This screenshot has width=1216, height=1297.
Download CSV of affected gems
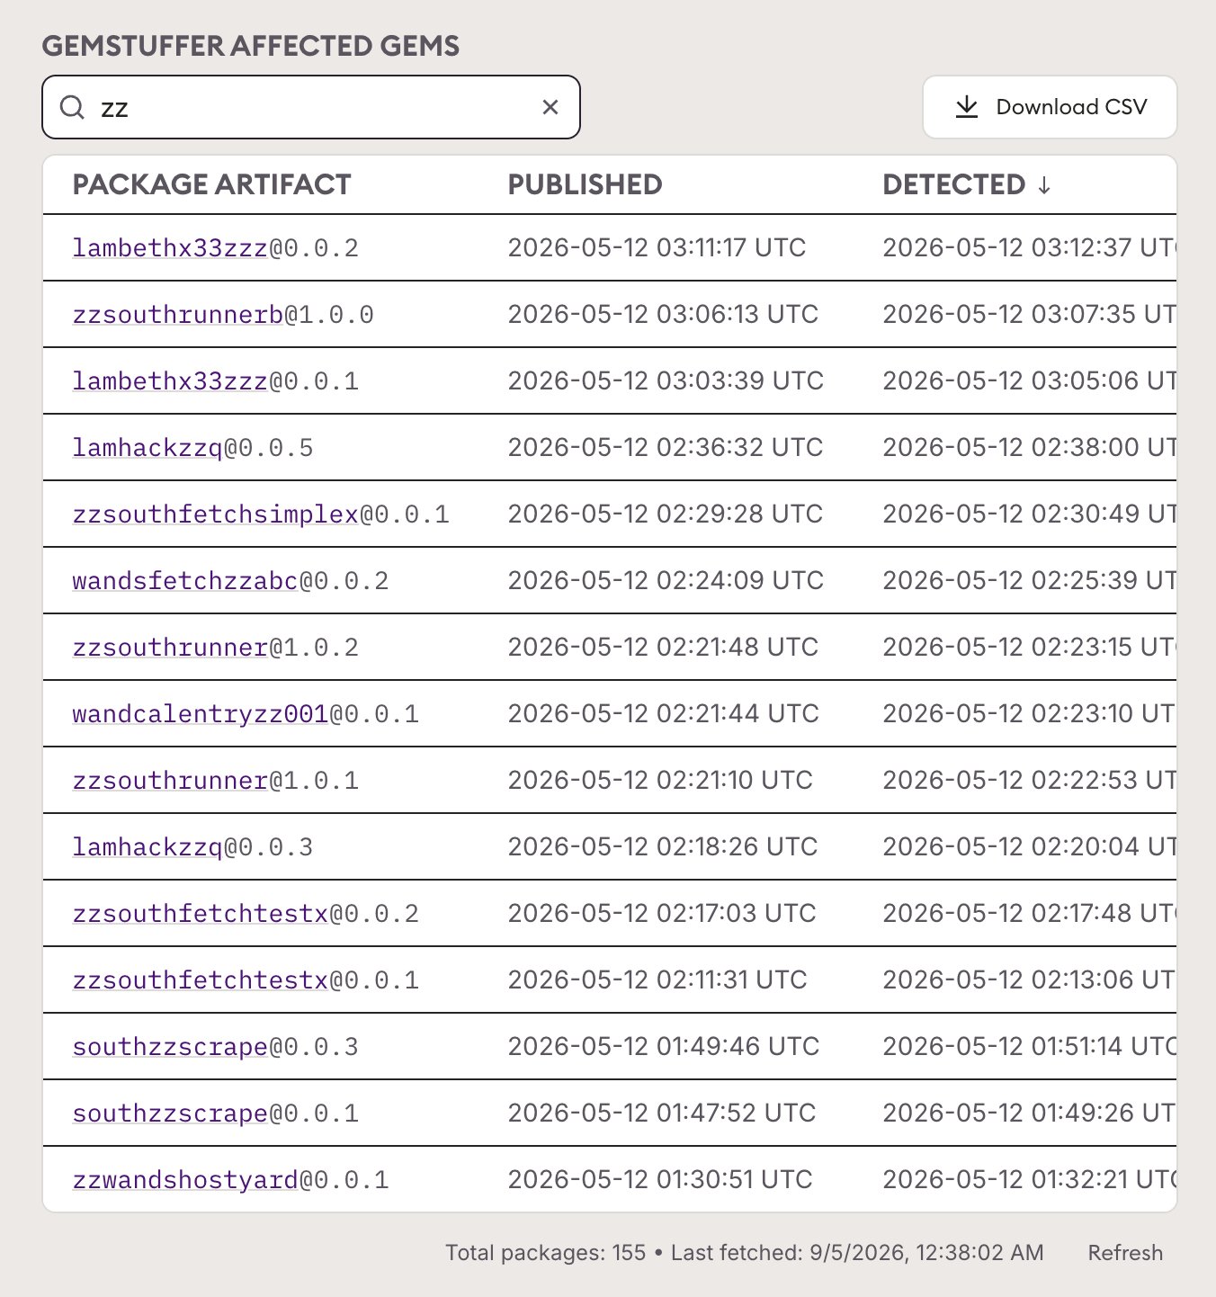point(1050,107)
